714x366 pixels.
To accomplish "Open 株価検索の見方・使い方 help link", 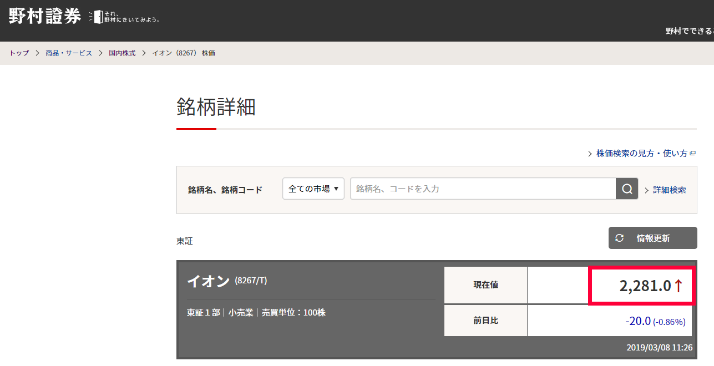I will [641, 154].
